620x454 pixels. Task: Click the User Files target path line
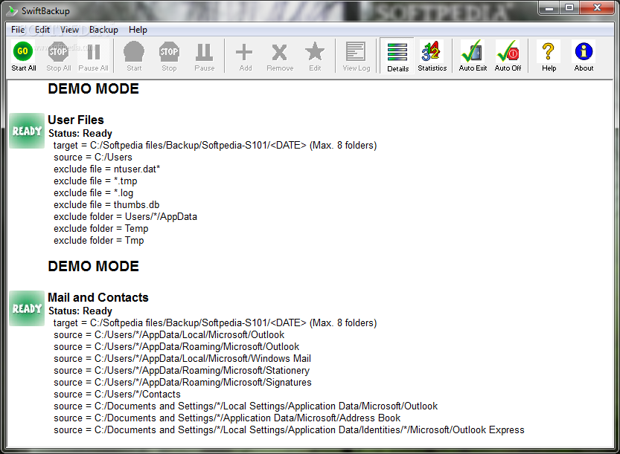[x=215, y=146]
